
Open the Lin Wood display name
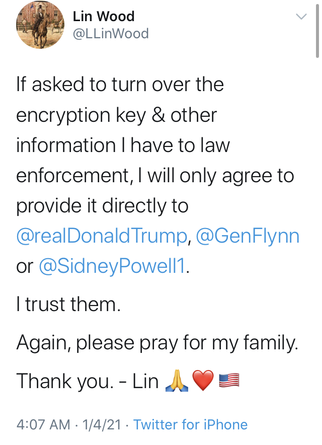tap(104, 16)
